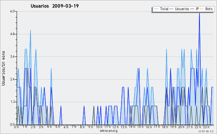Click the orange Bots legend line

coord(202,9)
